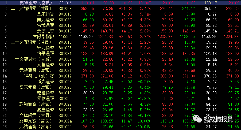Select the 0.03% change cell
The width and height of the screenshot is (241, 130).
pyautogui.click(x=145, y=76)
